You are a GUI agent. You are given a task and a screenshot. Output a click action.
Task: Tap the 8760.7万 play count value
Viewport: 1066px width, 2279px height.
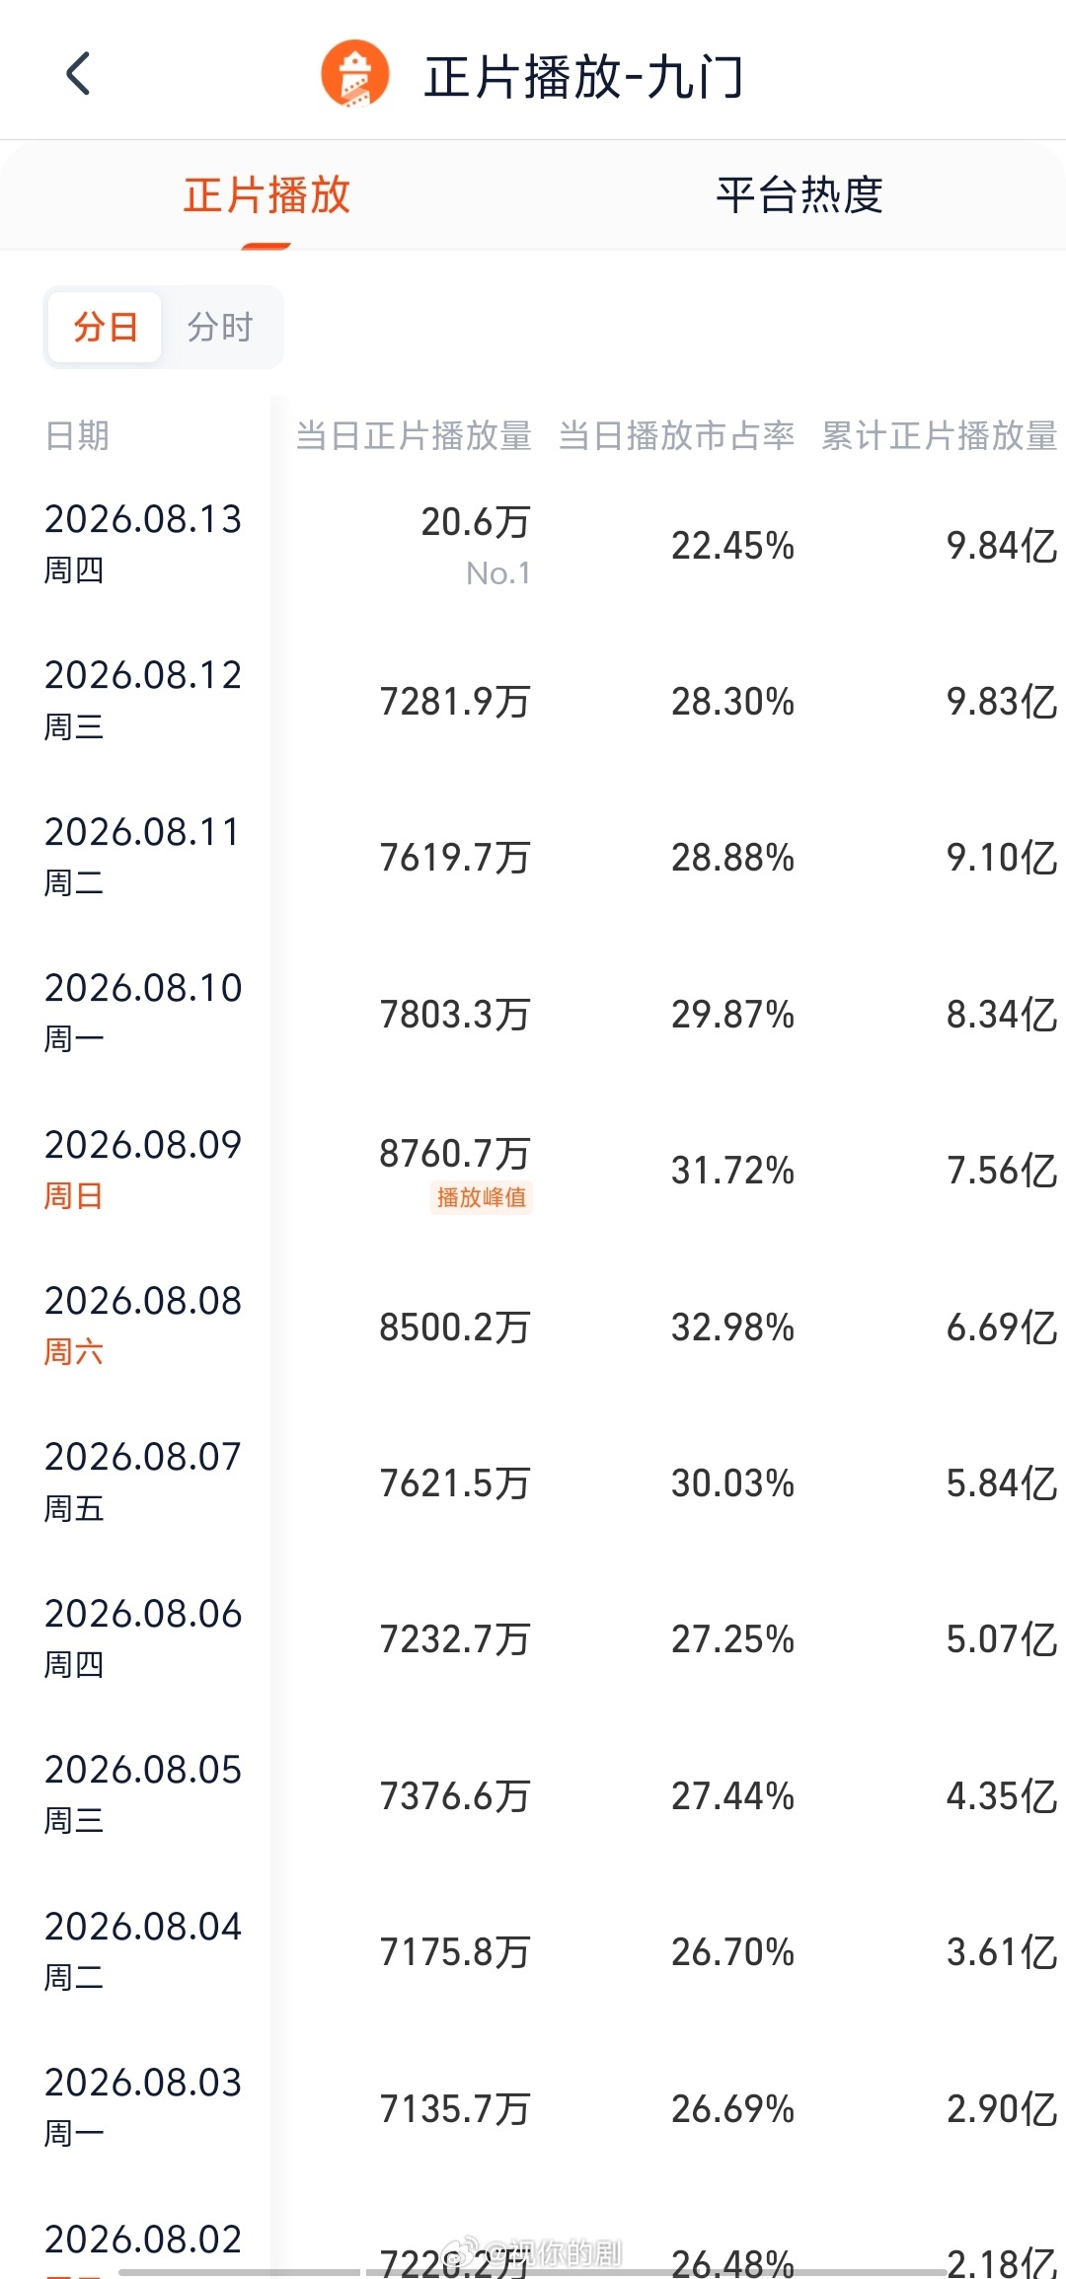[x=455, y=1153]
